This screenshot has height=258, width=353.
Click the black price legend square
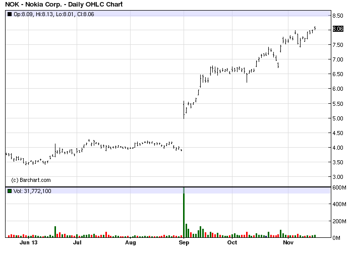10,14
